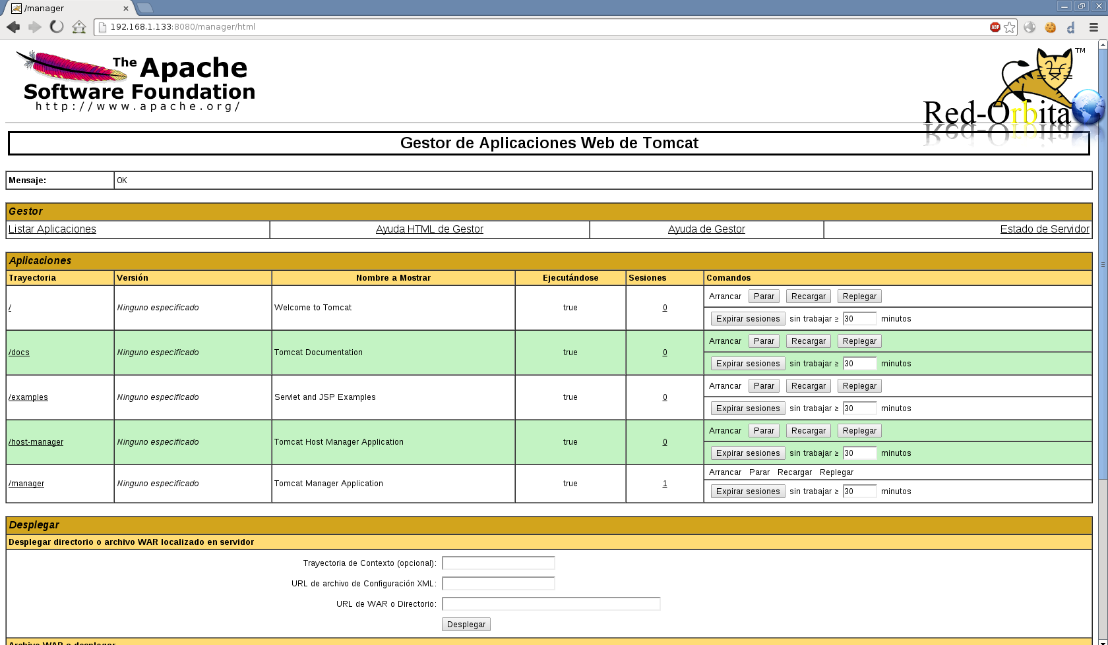Click the URL de WAR o Directorio field

tap(551, 604)
